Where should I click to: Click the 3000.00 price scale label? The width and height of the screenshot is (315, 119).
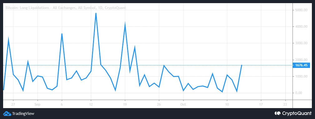click(301, 43)
